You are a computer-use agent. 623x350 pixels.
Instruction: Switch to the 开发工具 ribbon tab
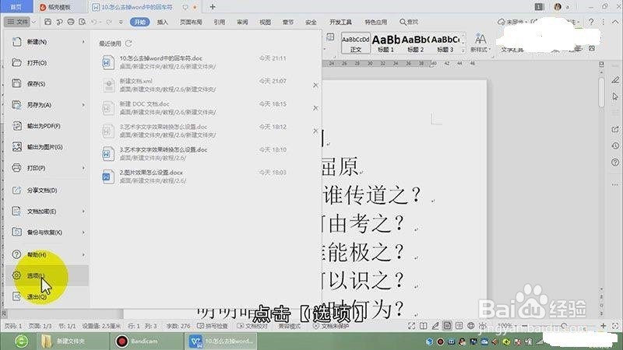[340, 22]
